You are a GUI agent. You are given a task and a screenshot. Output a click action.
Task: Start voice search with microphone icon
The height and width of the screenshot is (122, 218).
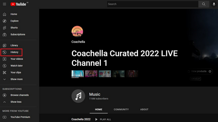tap(214, 4)
